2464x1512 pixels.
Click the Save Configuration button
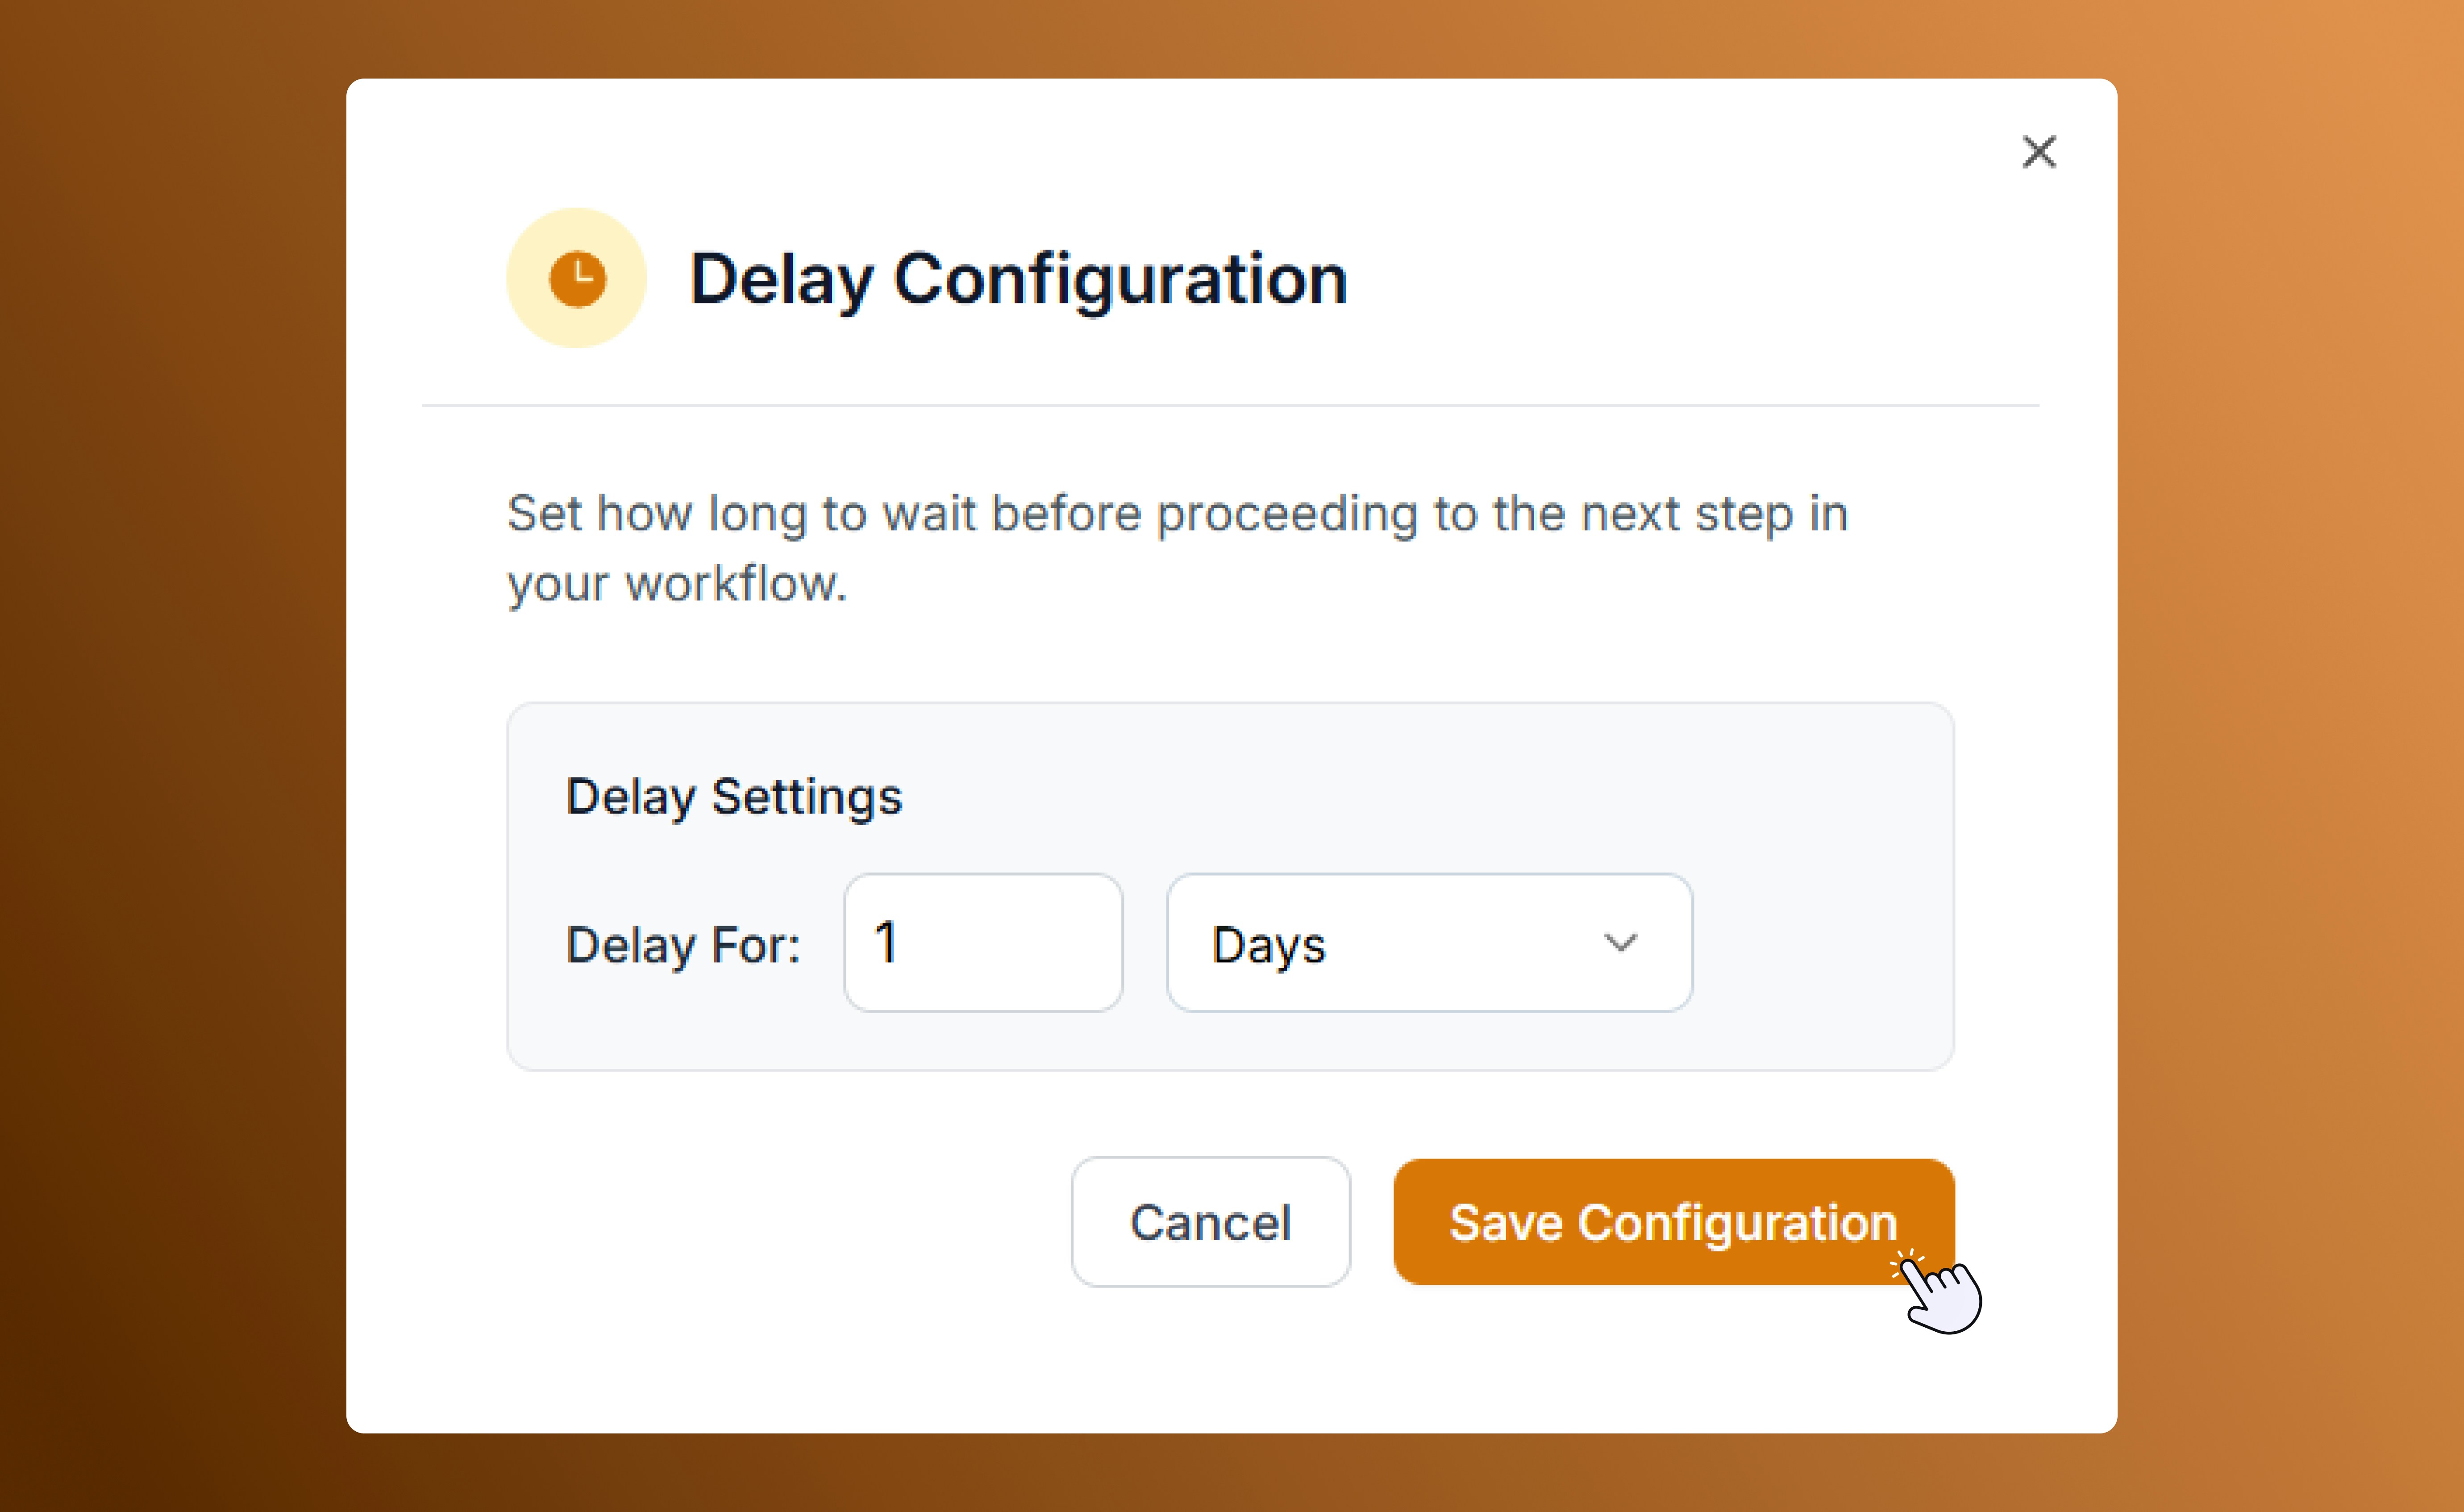1672,1221
